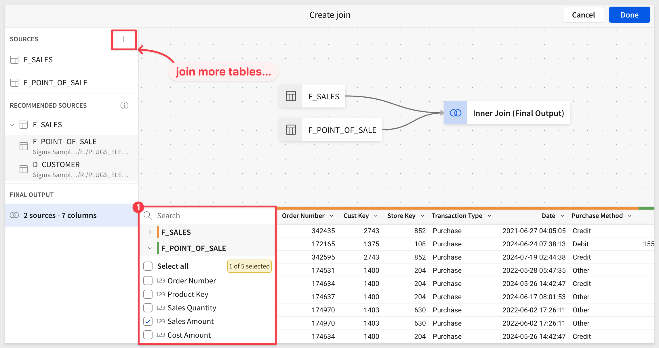Uncheck the Sales Amount checkbox
This screenshot has width=659, height=348.
148,321
